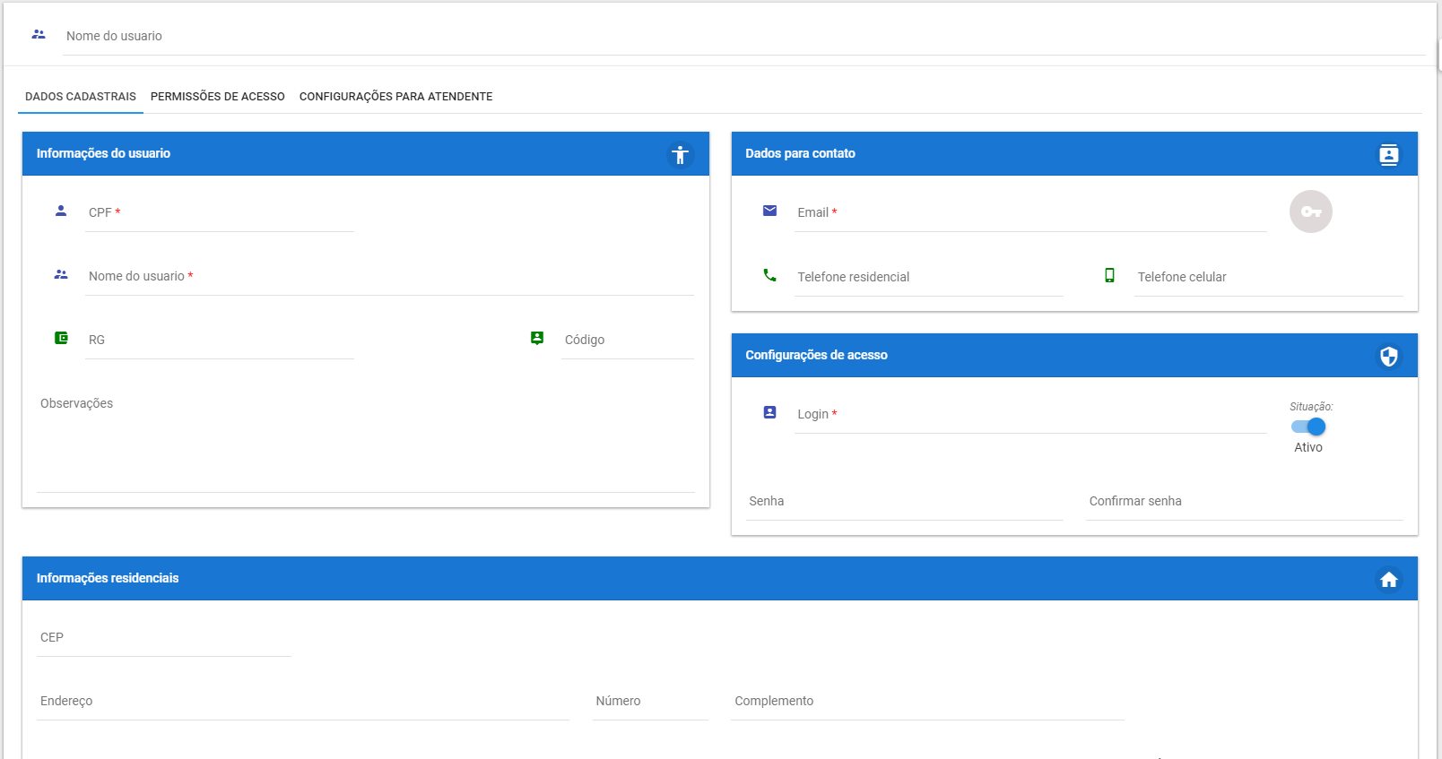Click the Nome do usuario field in the form

pos(389,277)
